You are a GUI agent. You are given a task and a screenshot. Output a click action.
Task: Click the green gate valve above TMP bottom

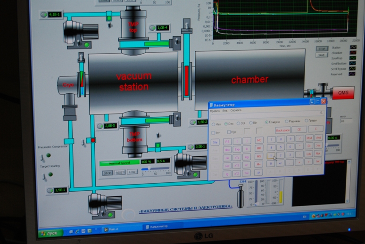[x=157, y=120]
